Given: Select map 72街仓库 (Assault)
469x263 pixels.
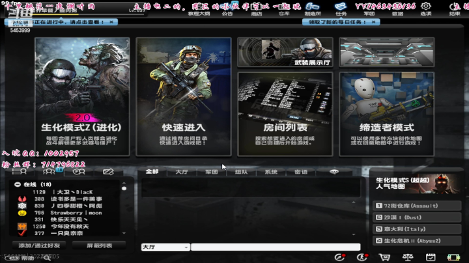Looking at the screenshot, I should click(x=417, y=206).
